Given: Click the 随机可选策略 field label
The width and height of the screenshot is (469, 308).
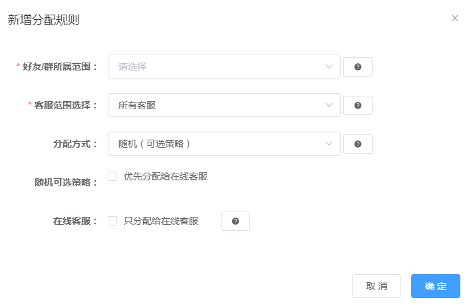Looking at the screenshot, I should point(66,182).
